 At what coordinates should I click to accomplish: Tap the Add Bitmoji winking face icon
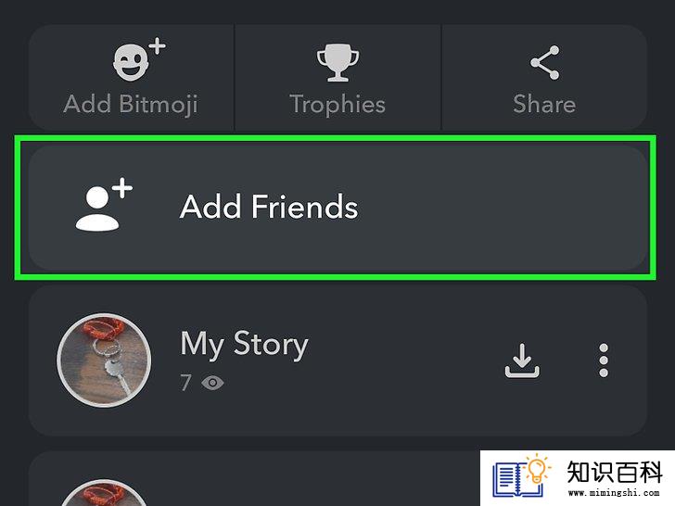pyautogui.click(x=139, y=60)
